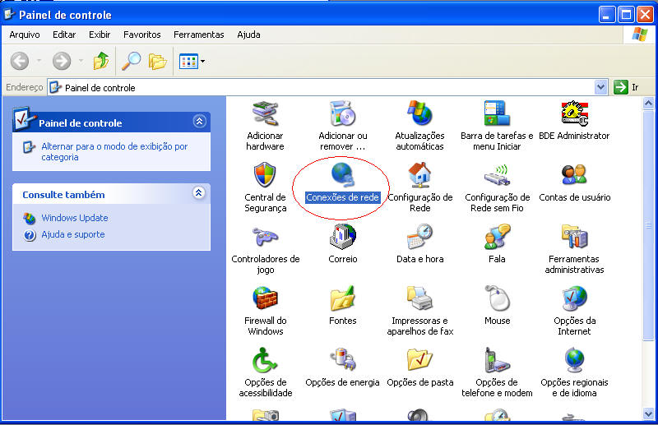Minimize the Painel de controle window
The height and width of the screenshot is (425, 658).
tap(606, 15)
